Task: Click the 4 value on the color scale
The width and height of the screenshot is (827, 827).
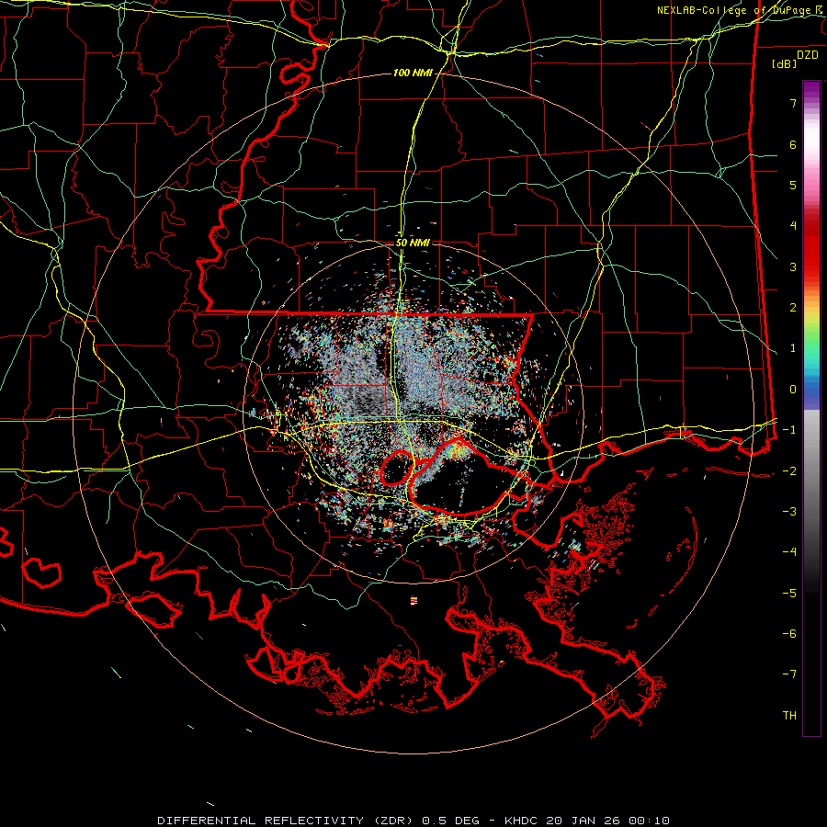Action: (793, 226)
